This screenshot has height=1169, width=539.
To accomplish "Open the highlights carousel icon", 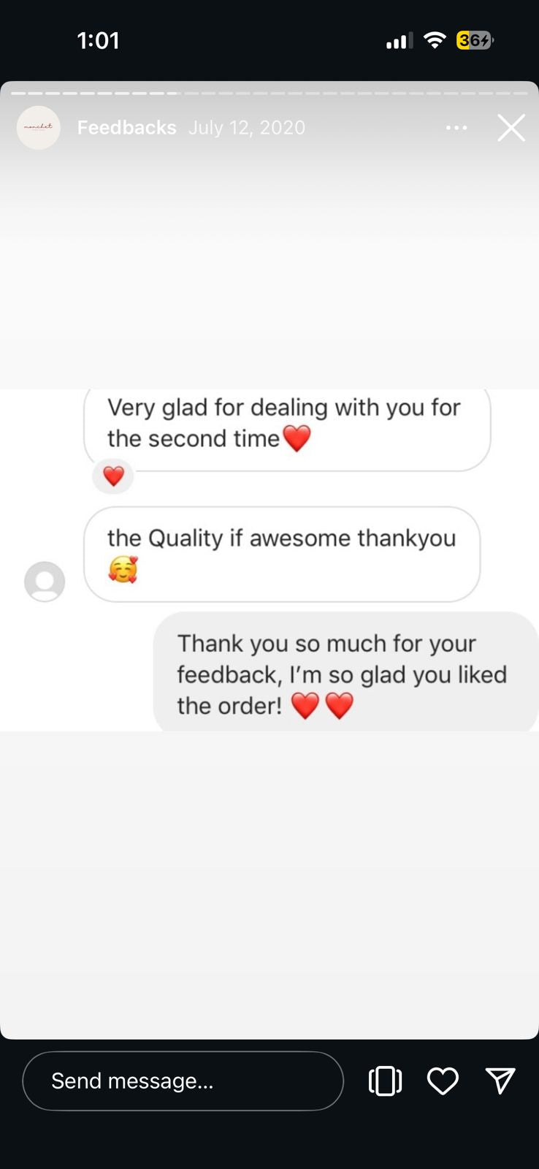I will click(385, 1081).
